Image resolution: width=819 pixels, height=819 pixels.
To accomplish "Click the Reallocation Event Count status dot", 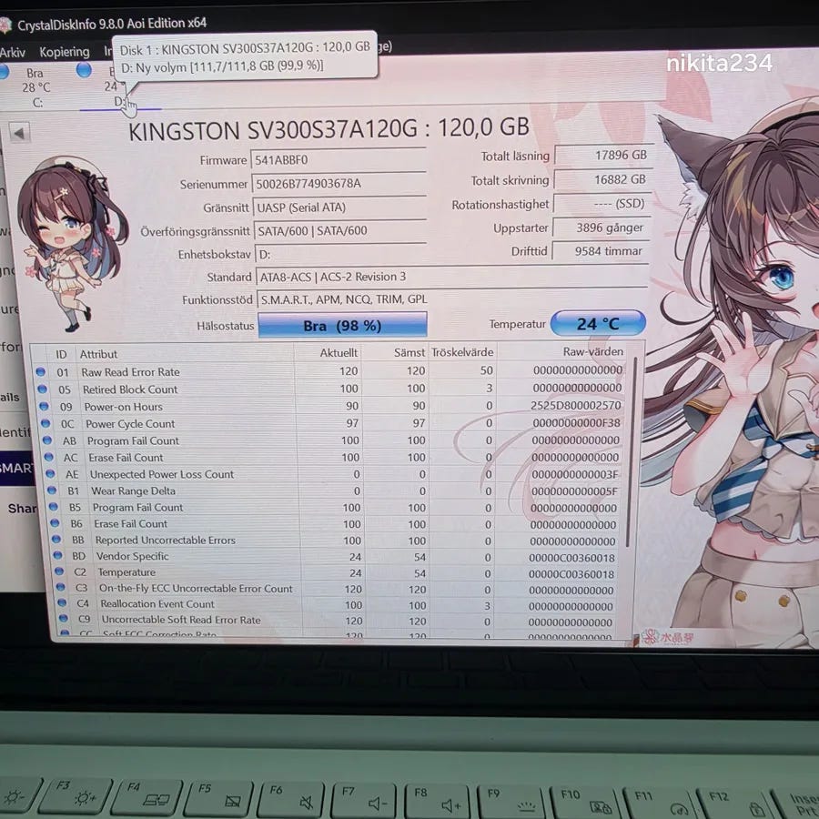I will (62, 602).
